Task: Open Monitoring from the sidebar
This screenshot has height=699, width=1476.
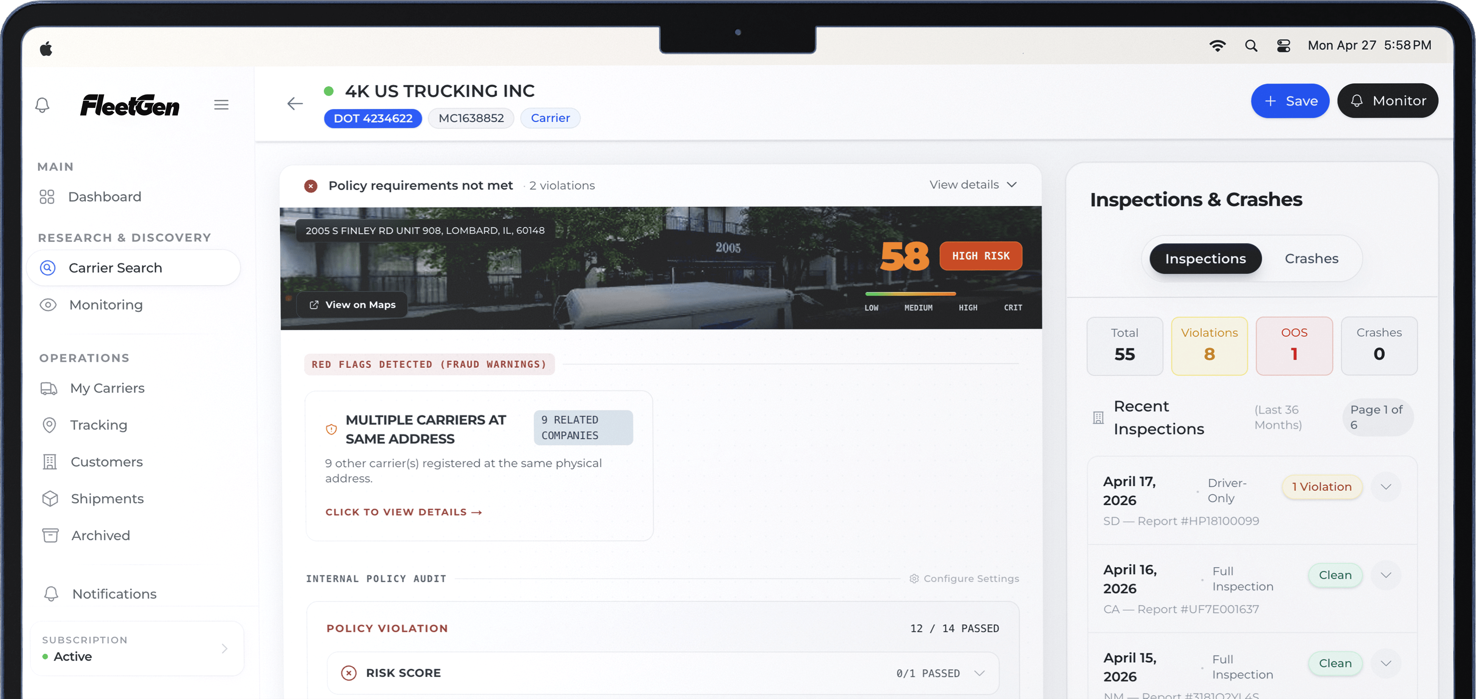Action: pos(106,305)
